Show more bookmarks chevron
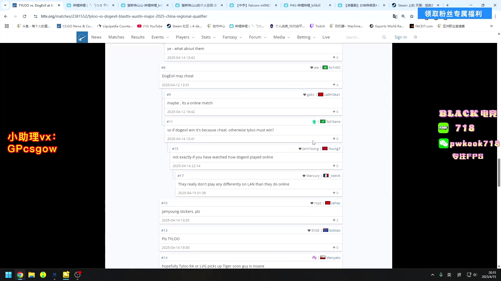This screenshot has width=501, height=281. (491, 26)
